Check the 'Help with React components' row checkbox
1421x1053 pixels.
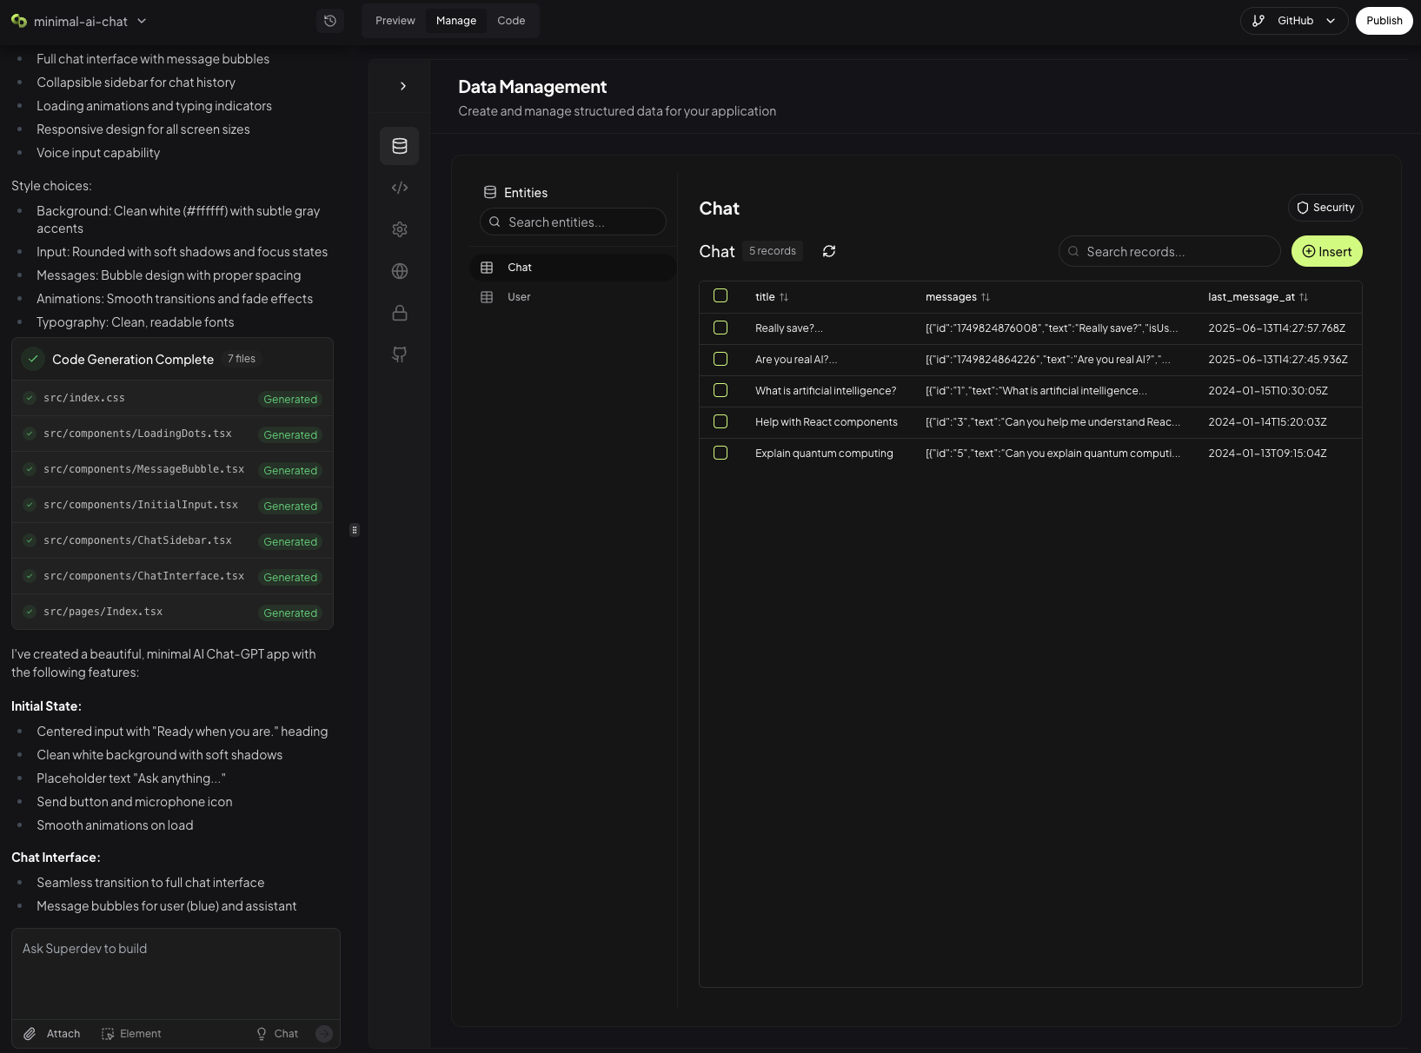(720, 421)
